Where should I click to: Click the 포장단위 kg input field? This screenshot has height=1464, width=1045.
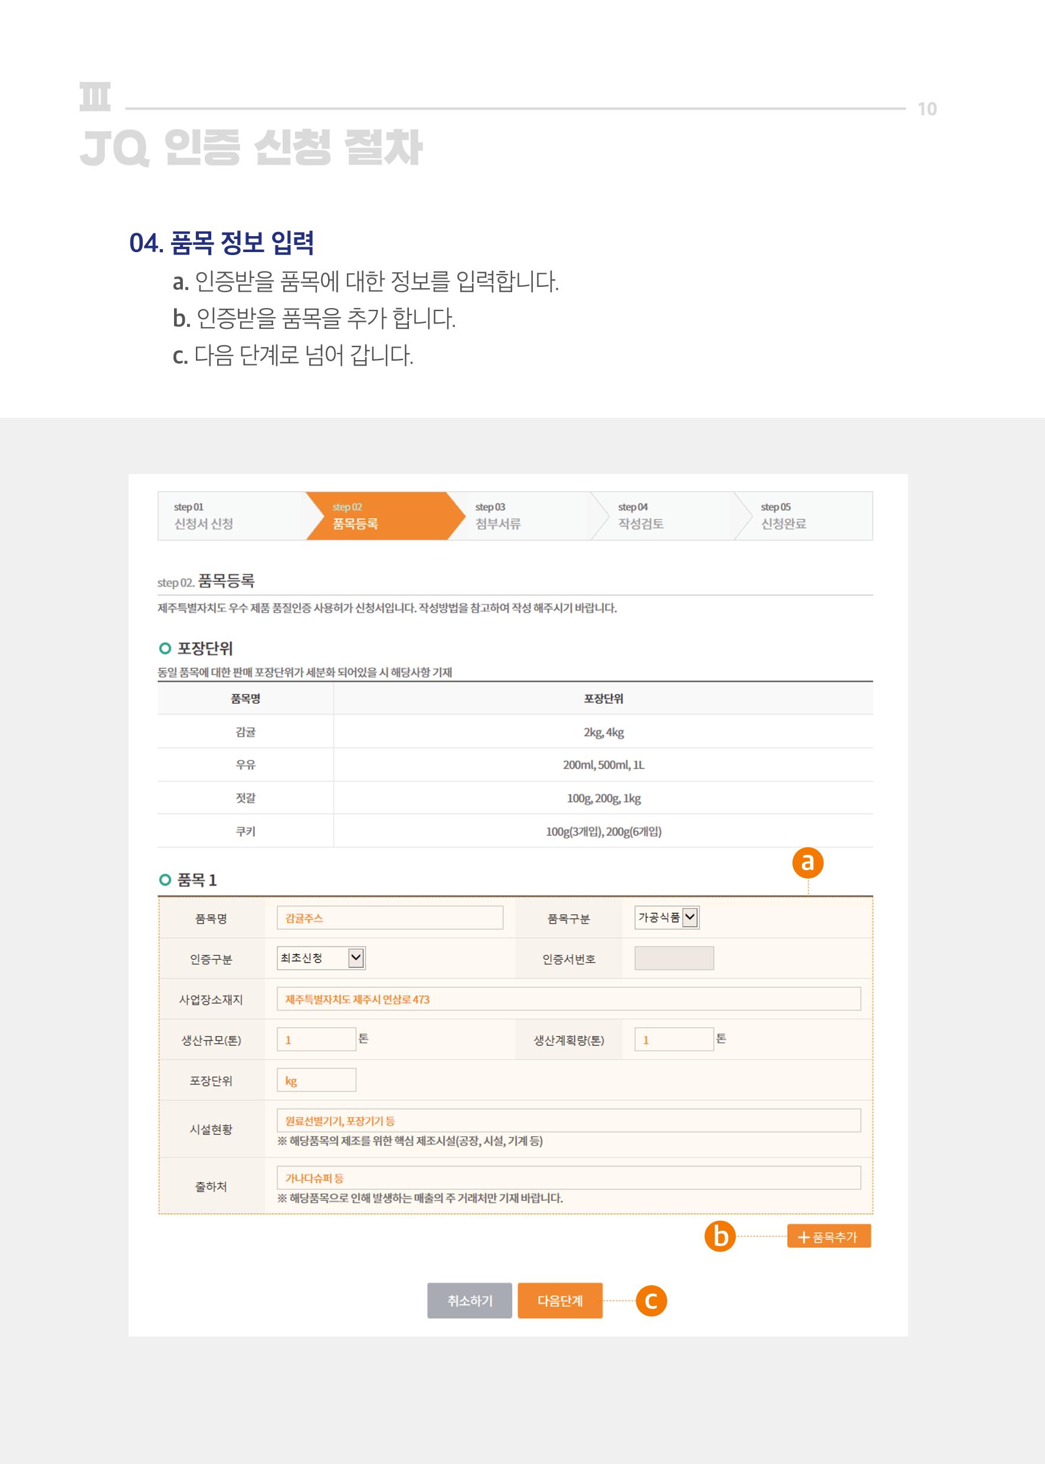click(316, 1080)
